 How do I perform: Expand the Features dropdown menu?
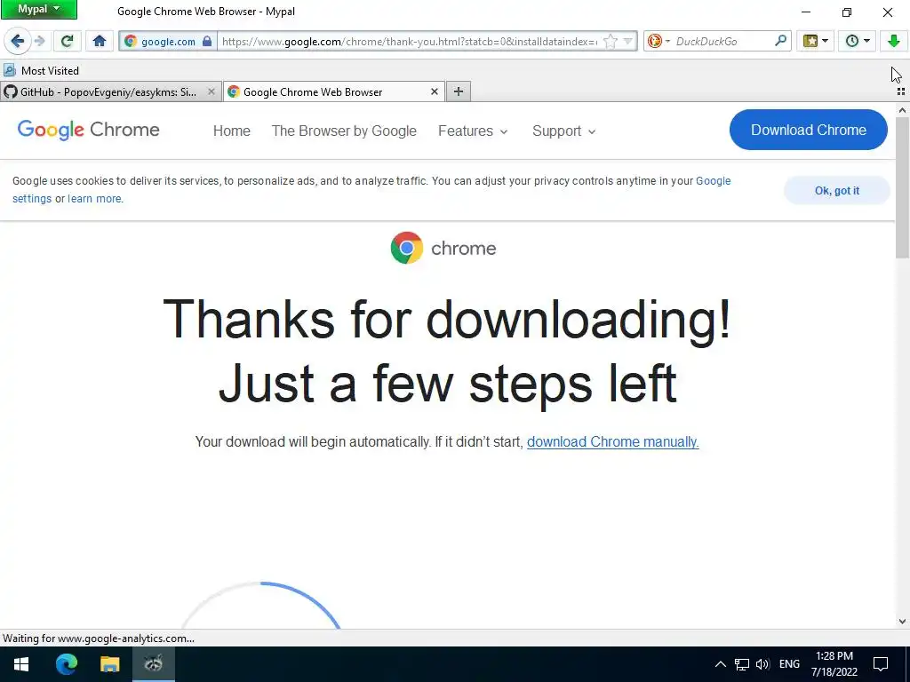[473, 131]
